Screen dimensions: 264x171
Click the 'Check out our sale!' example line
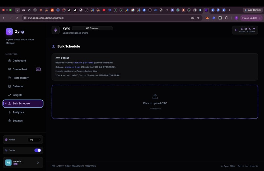(87, 75)
